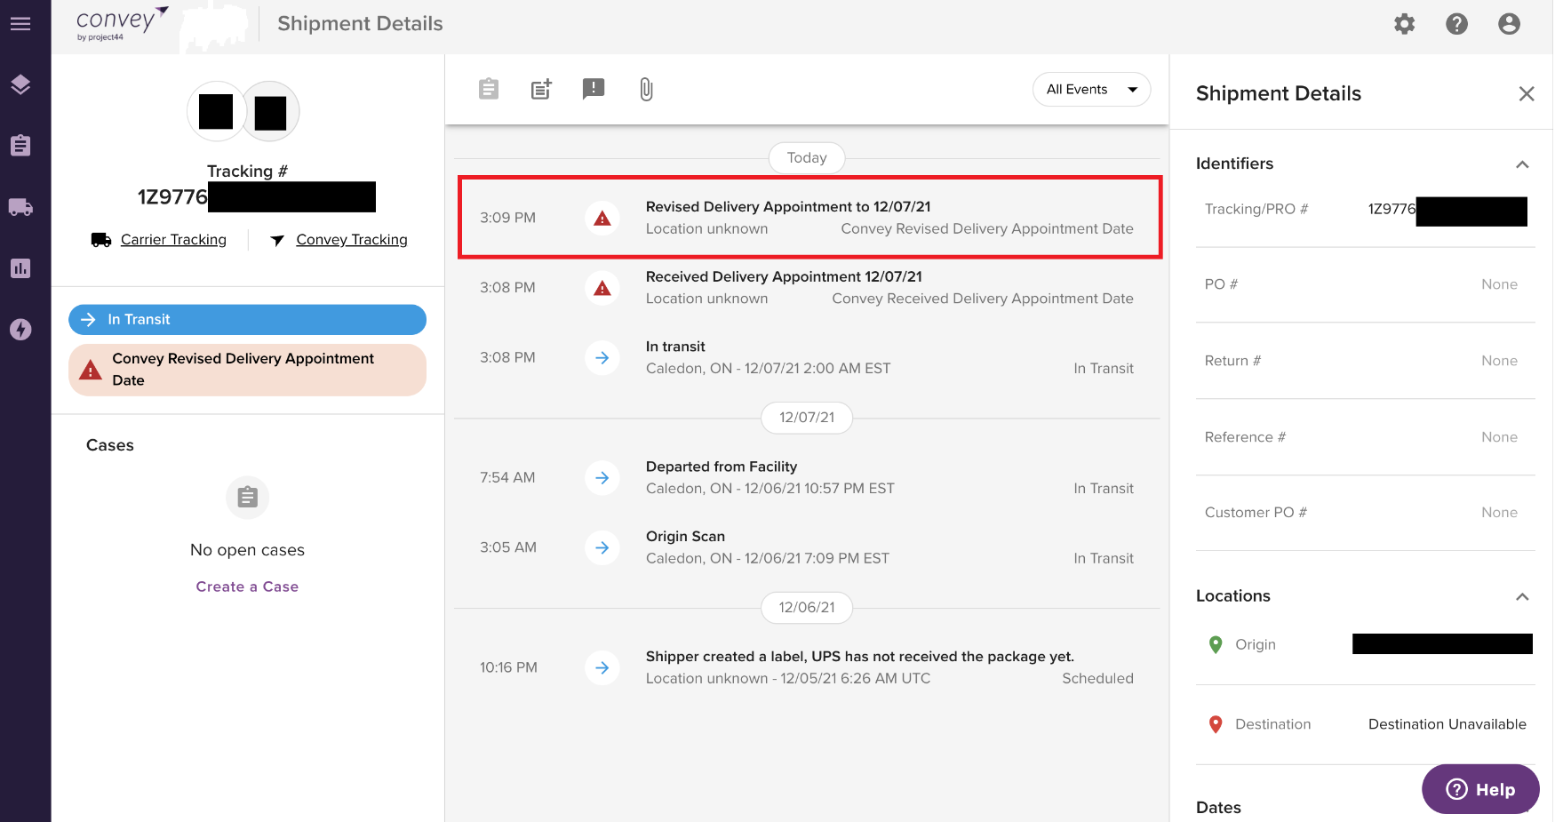
Task: Open the clipboard cases icon in the sidebar
Action: click(x=20, y=145)
